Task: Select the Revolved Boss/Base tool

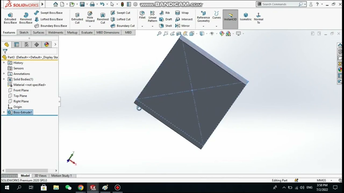Action: 26,18
